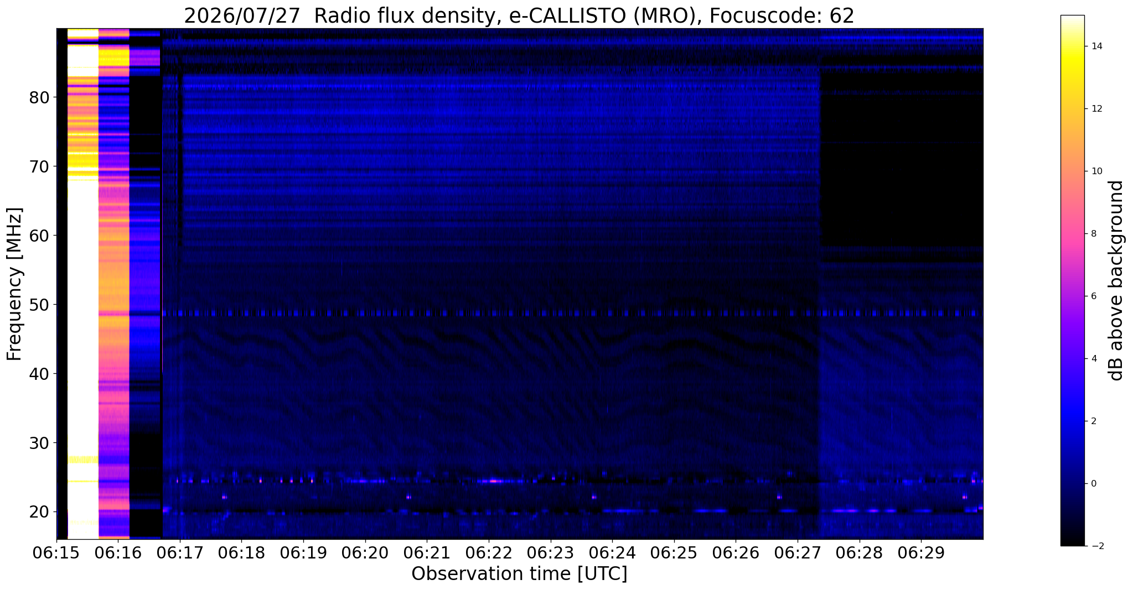Image resolution: width=1133 pixels, height=590 pixels.
Task: Click the 06:23 time tick label
Action: coord(551,552)
